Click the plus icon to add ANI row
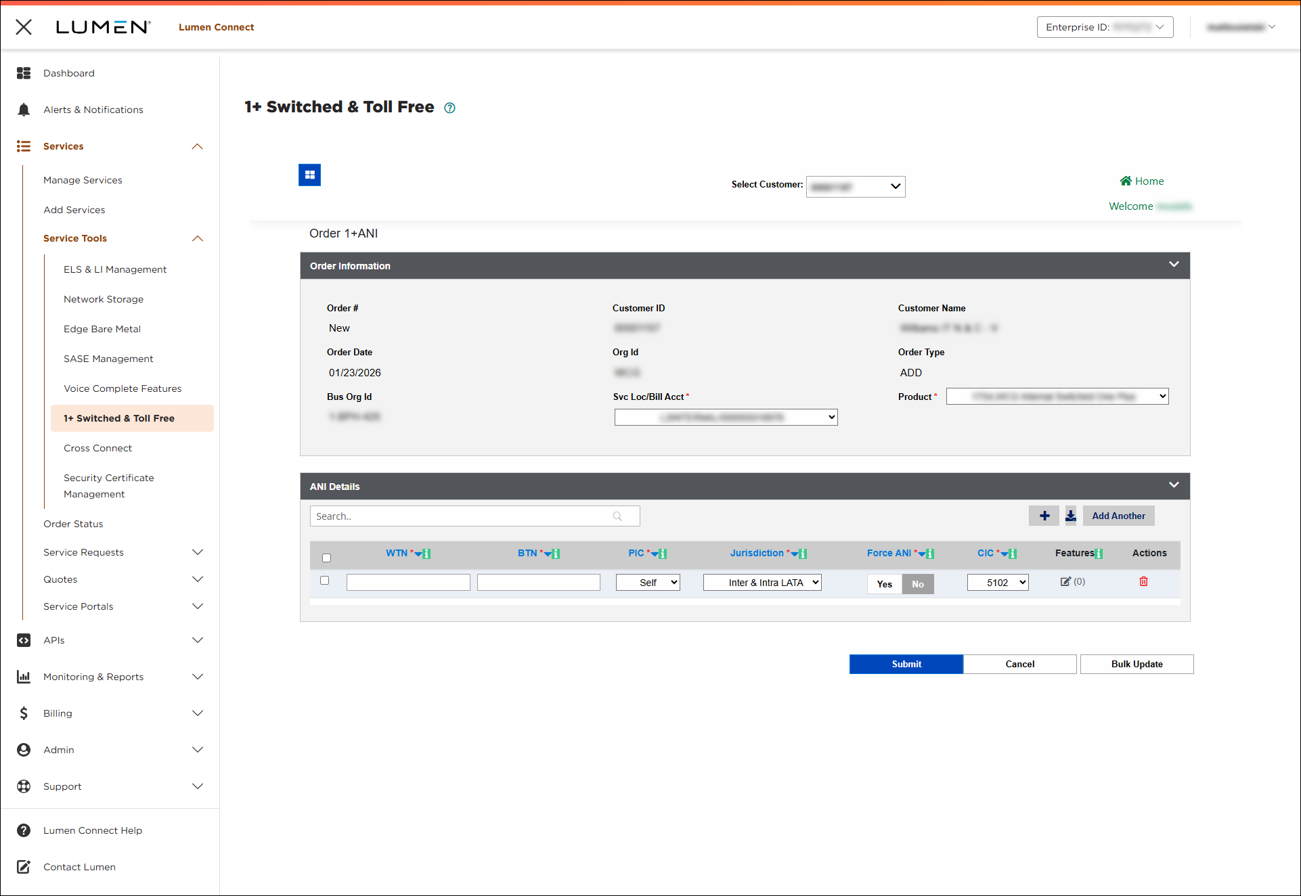1301x896 pixels. coord(1044,516)
